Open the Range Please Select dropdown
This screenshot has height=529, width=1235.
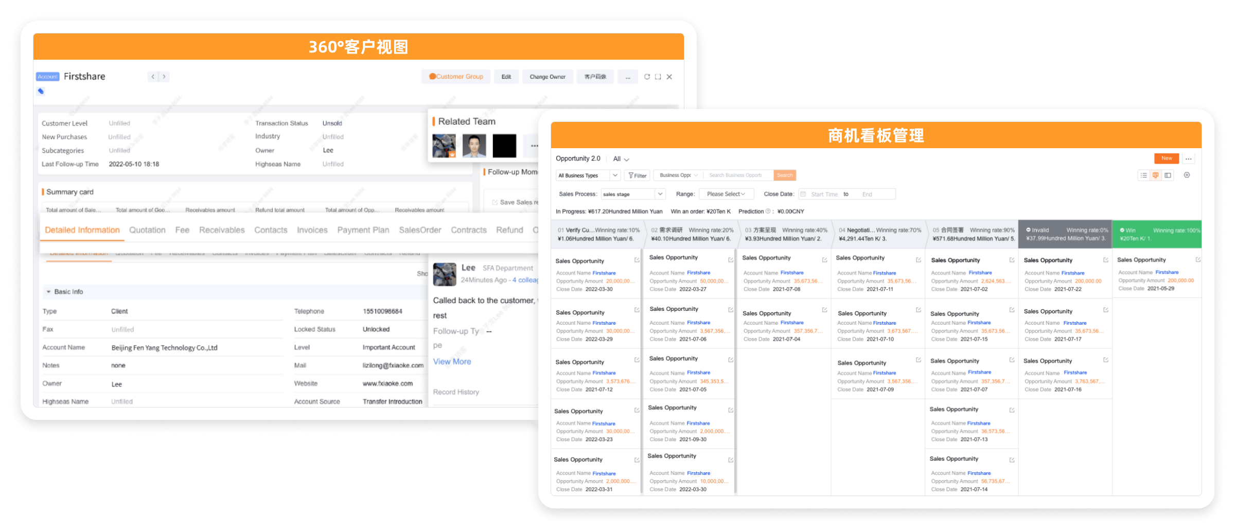pyautogui.click(x=726, y=194)
